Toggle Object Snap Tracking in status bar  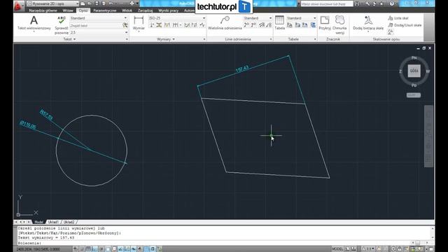(x=120, y=249)
